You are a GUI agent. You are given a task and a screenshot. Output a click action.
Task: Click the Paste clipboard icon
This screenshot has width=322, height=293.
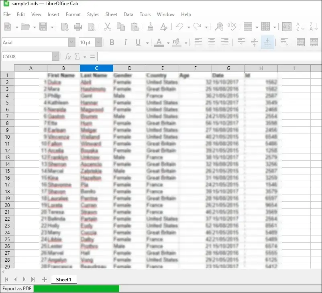pos(135,27)
